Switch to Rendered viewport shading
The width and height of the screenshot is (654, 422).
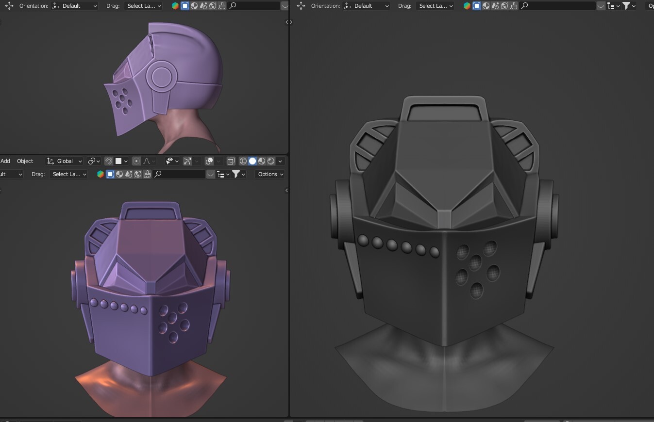coord(271,161)
